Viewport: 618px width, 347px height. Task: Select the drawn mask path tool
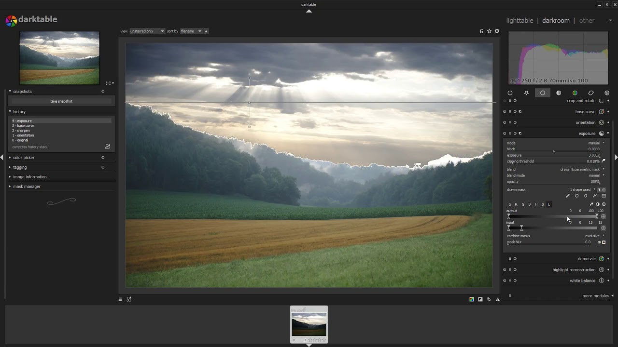coord(595,196)
